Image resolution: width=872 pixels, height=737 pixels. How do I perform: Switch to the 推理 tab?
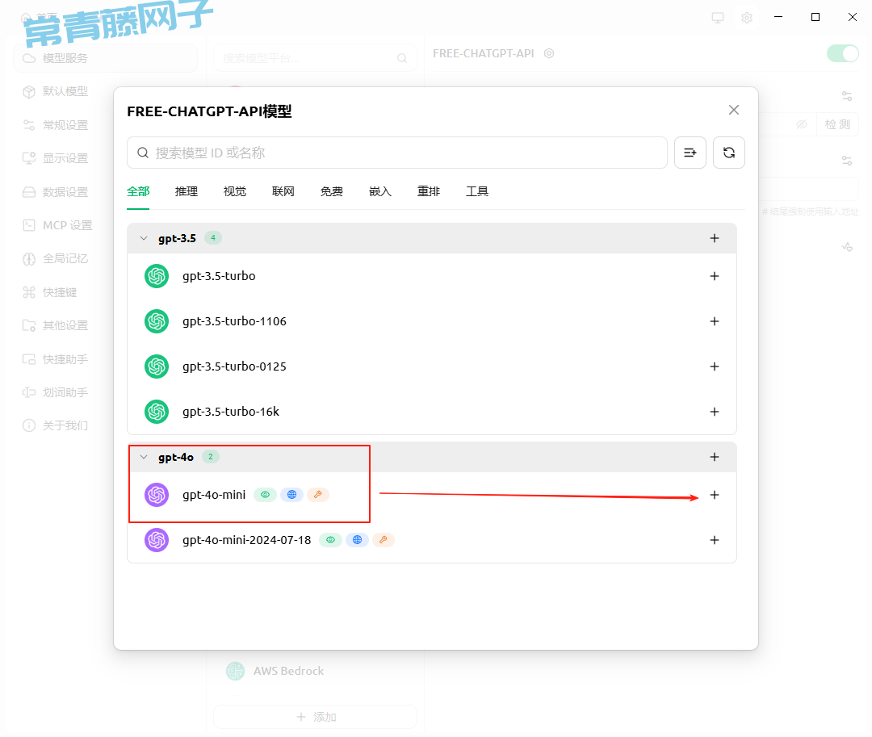click(x=187, y=192)
